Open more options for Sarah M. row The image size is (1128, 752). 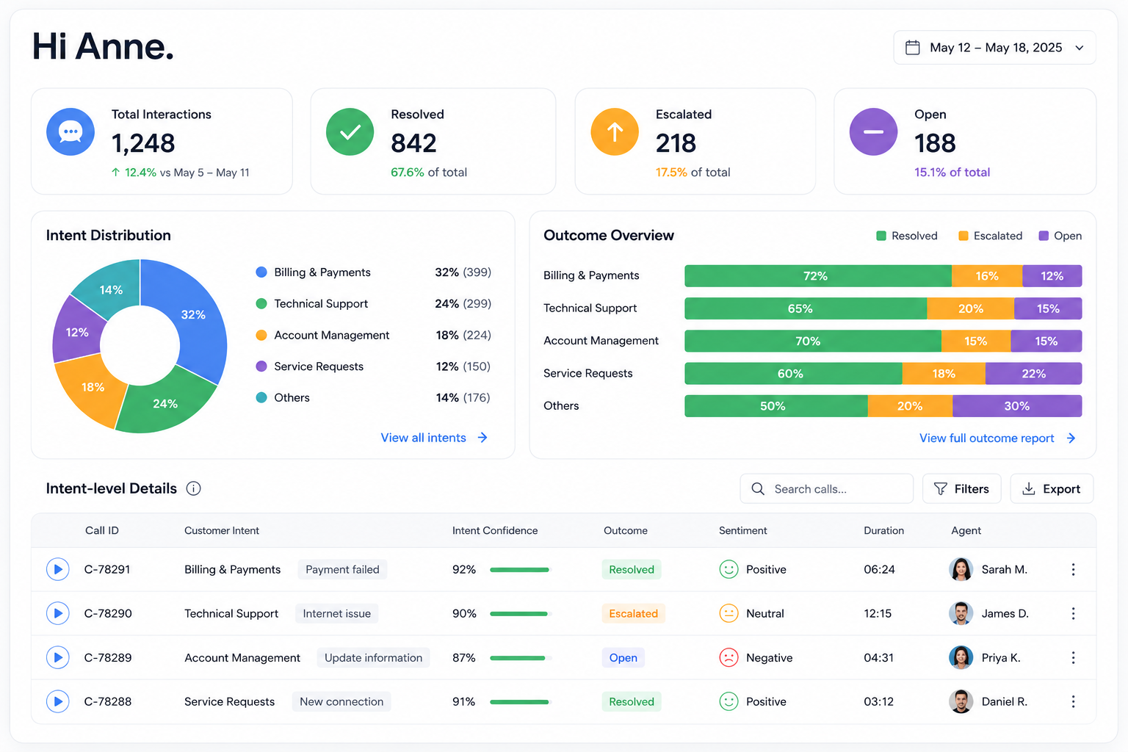click(1073, 569)
